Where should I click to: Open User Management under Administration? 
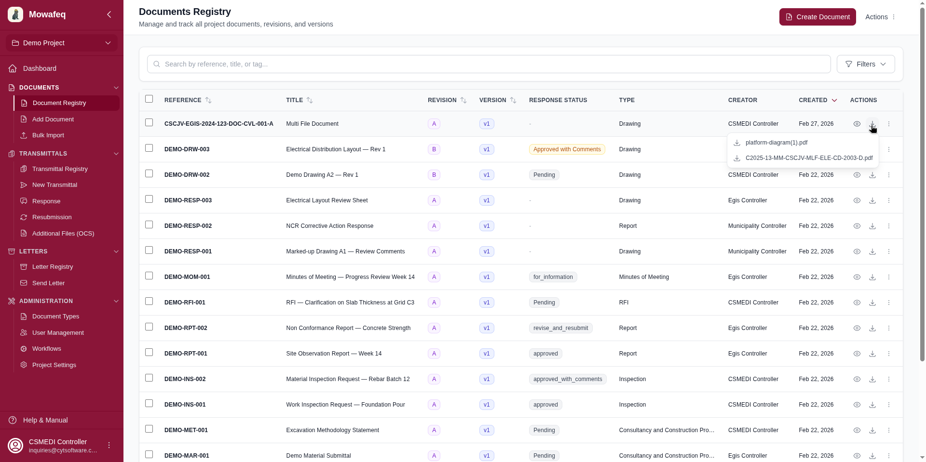pyautogui.click(x=57, y=333)
